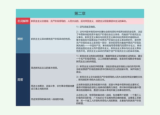Click 新民主主义革命具有资产阶级革命的性质 statement
160x115 pixels.
(51, 39)
